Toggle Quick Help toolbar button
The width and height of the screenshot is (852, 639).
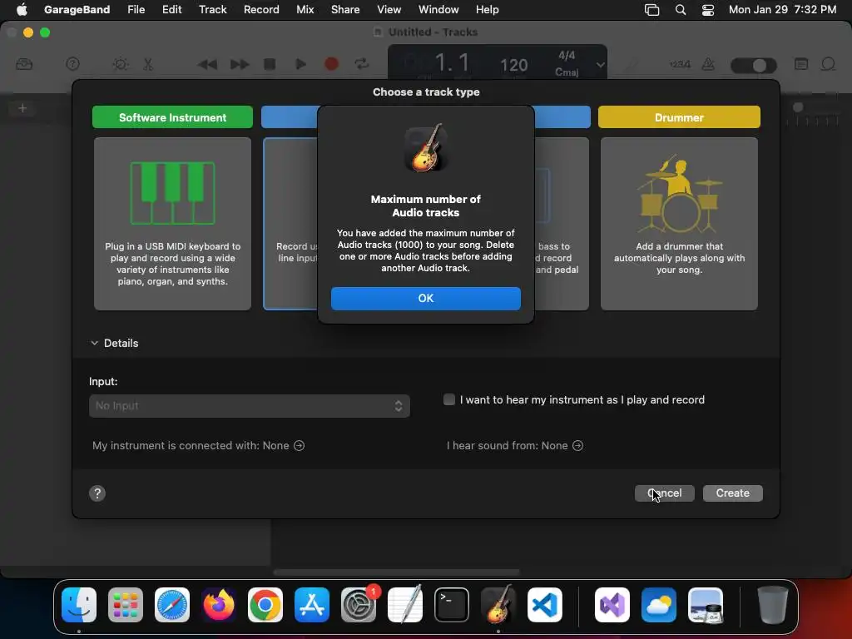[x=73, y=64]
